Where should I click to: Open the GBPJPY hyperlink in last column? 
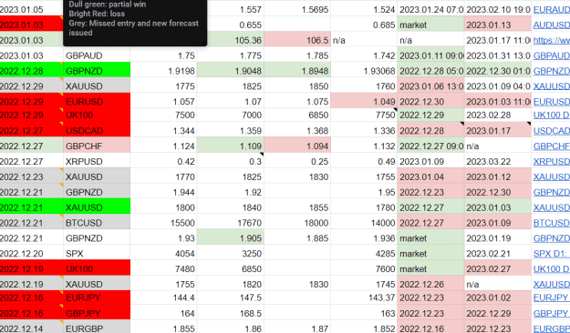pos(552,313)
